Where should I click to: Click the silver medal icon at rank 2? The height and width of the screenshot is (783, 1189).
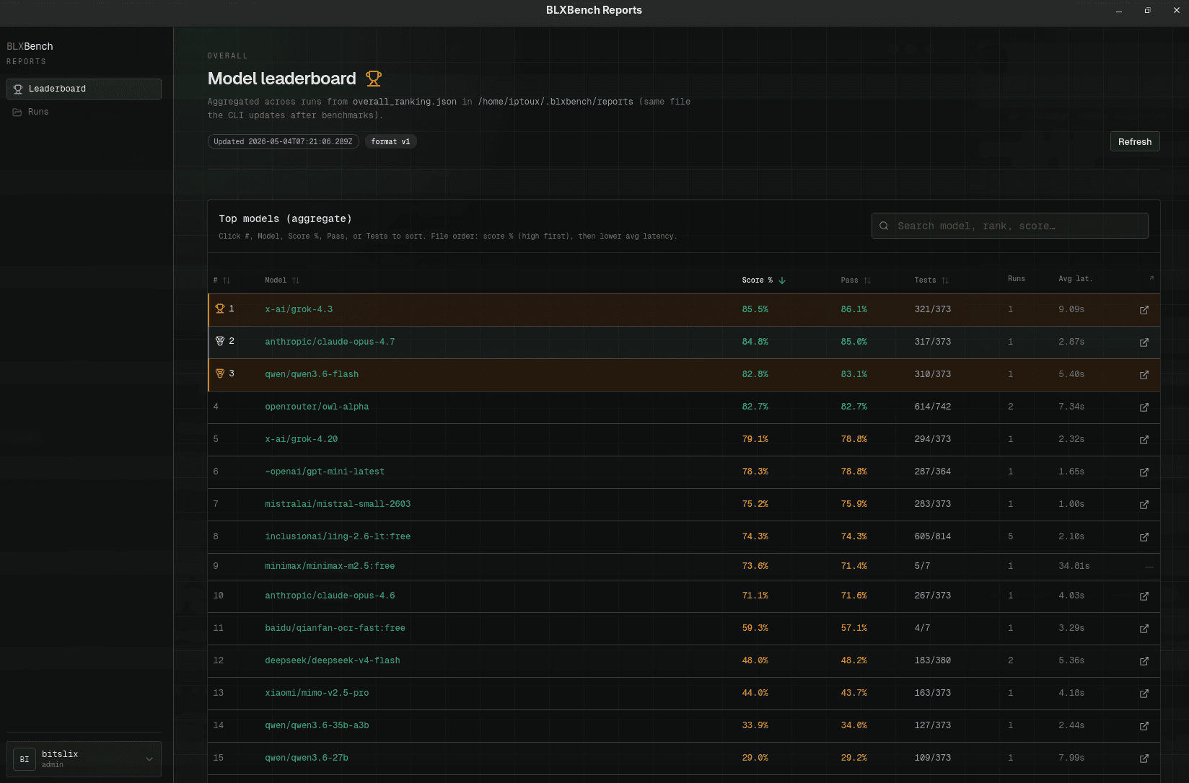click(220, 341)
